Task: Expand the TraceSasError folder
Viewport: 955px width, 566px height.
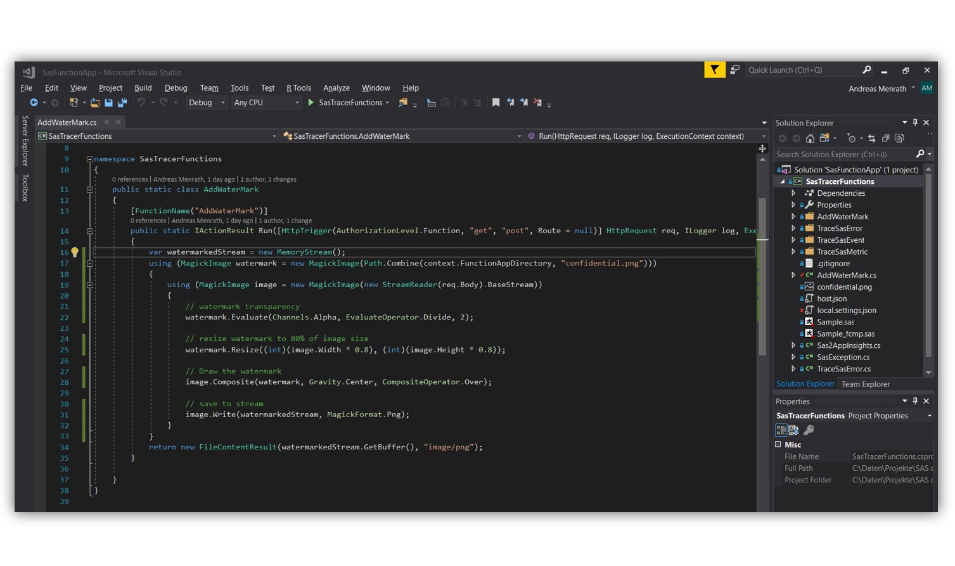Action: [x=793, y=228]
